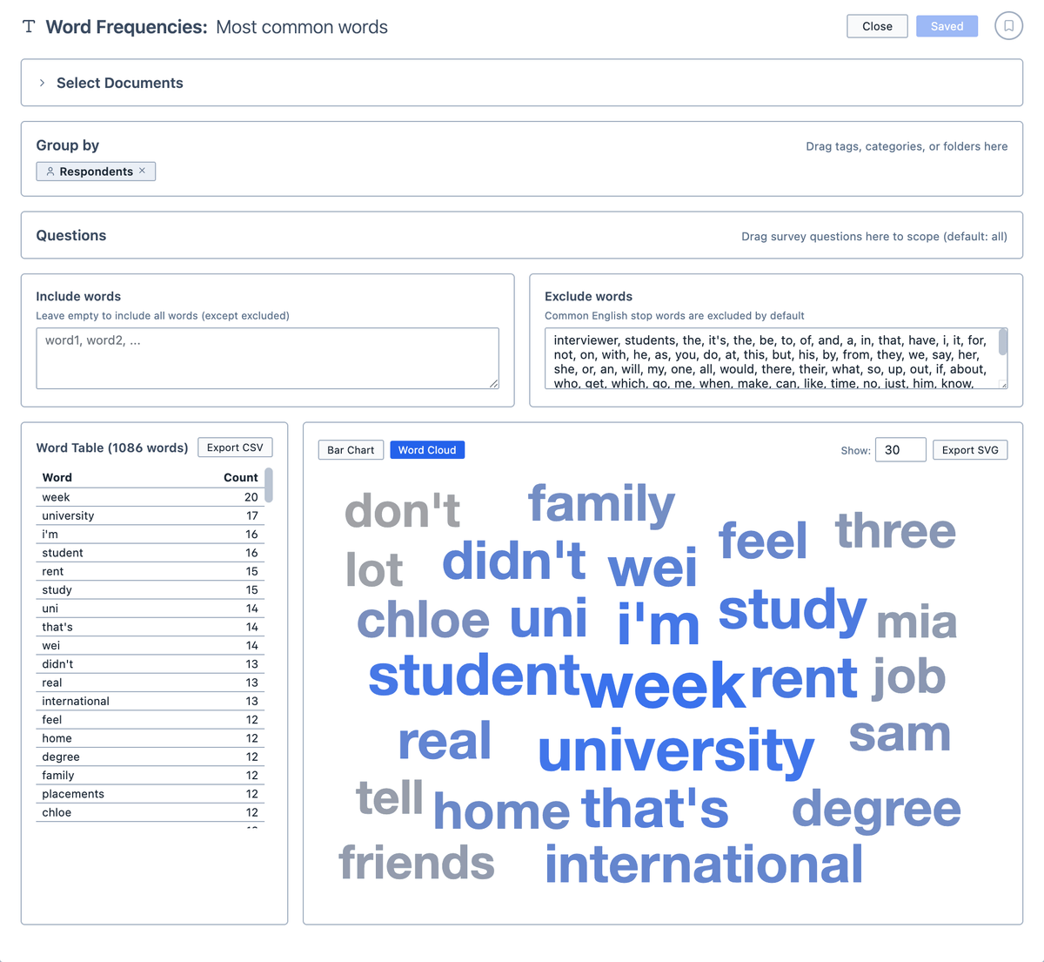Image resolution: width=1044 pixels, height=962 pixels.
Task: Click 'don't' in the word cloud
Action: pos(402,510)
